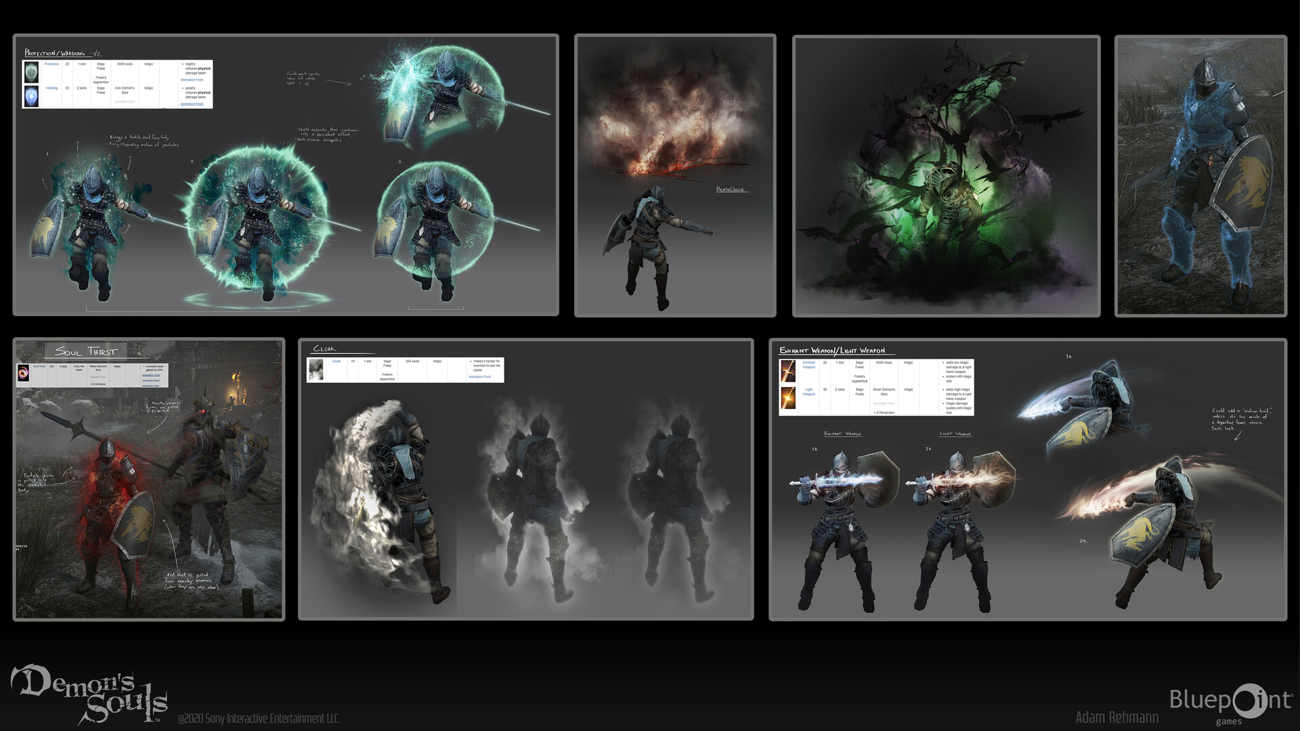The height and width of the screenshot is (731, 1300).
Task: Click the 'Soul Thirst' handwritten title
Action: (86, 351)
